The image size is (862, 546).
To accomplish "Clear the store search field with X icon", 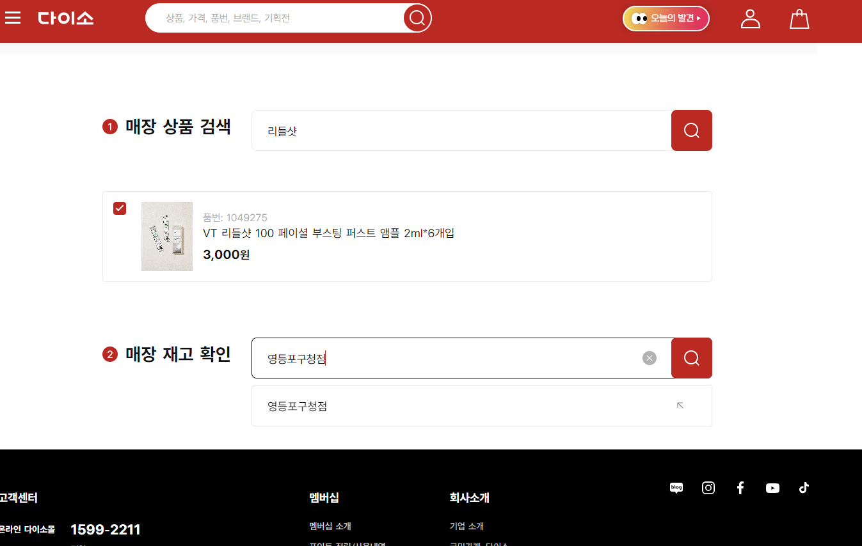I will (650, 358).
